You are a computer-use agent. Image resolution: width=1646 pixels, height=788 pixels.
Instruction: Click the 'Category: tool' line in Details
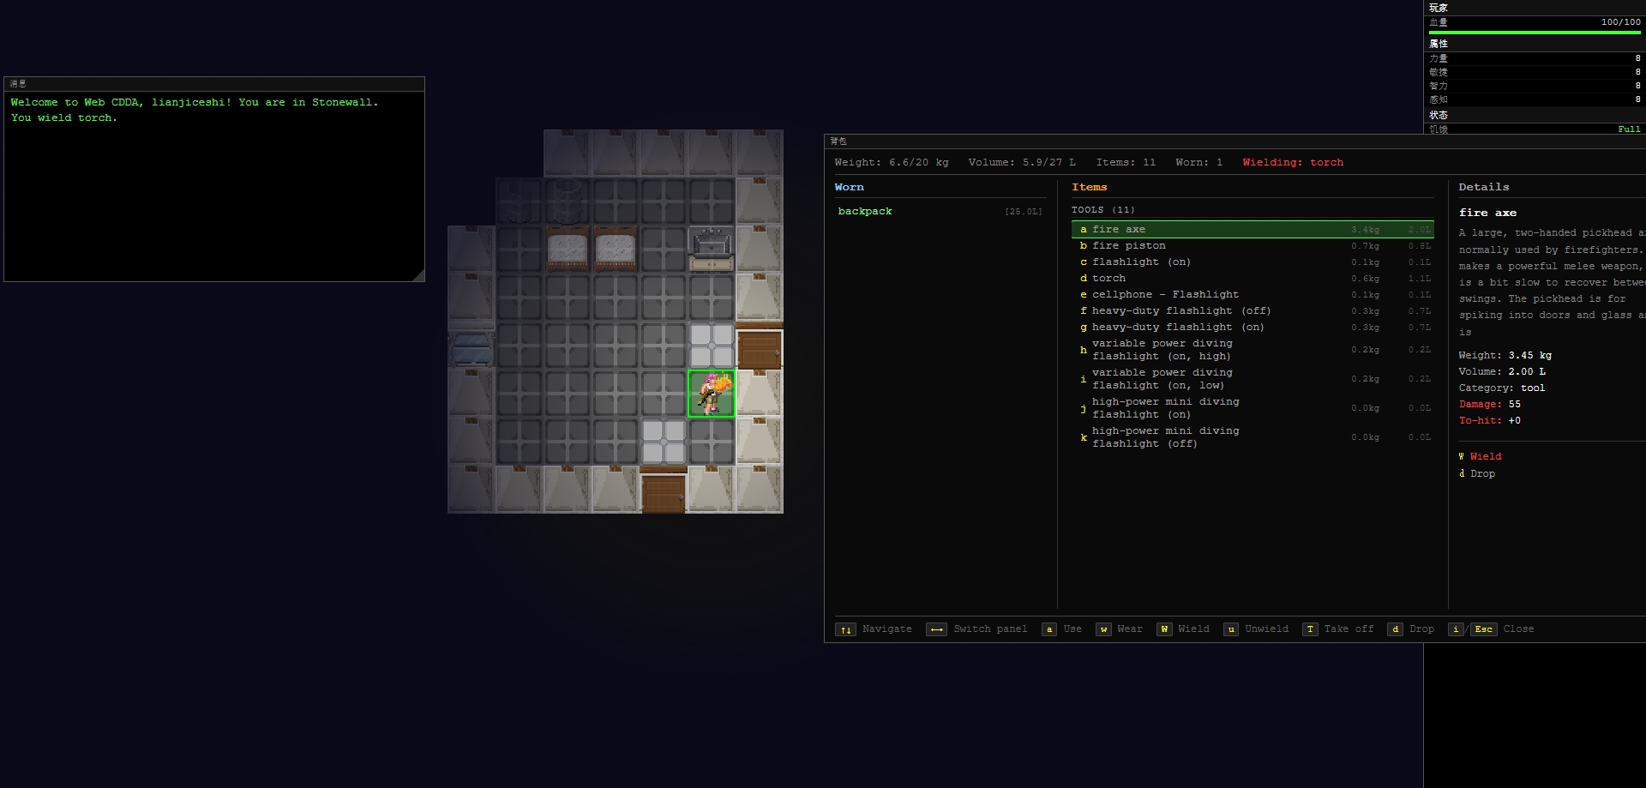[x=1502, y=388]
